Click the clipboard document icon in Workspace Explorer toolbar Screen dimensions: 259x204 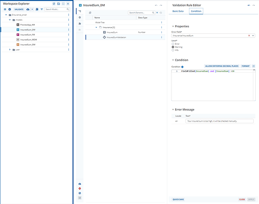pyautogui.click(x=37, y=9)
